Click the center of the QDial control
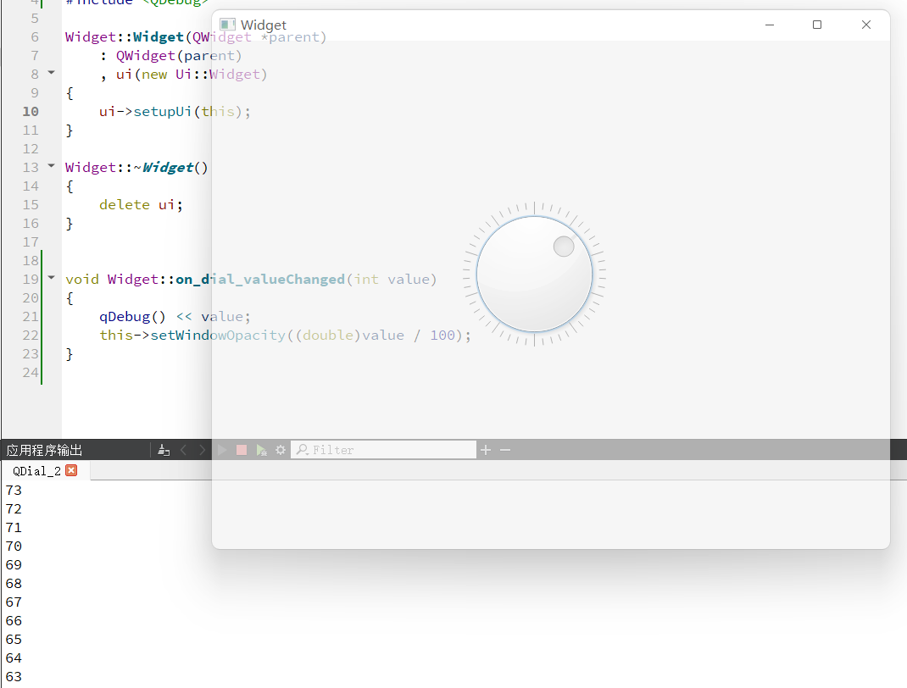The image size is (907, 688). coord(535,274)
